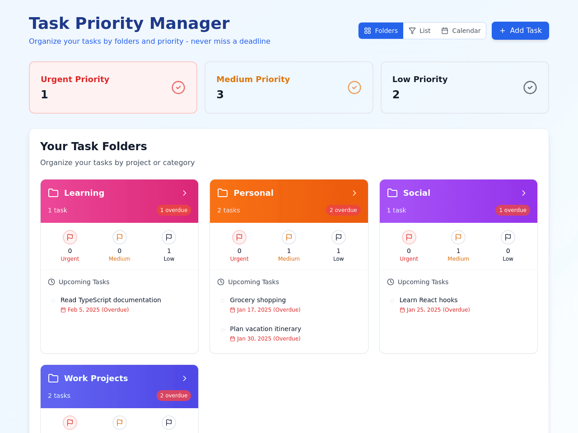Click the Low Priority check-circle icon
Viewport: 578px width, 433px height.
coord(530,88)
